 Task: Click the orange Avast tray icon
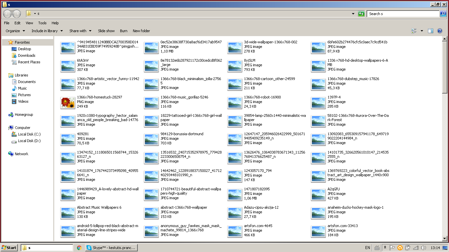click(400, 248)
